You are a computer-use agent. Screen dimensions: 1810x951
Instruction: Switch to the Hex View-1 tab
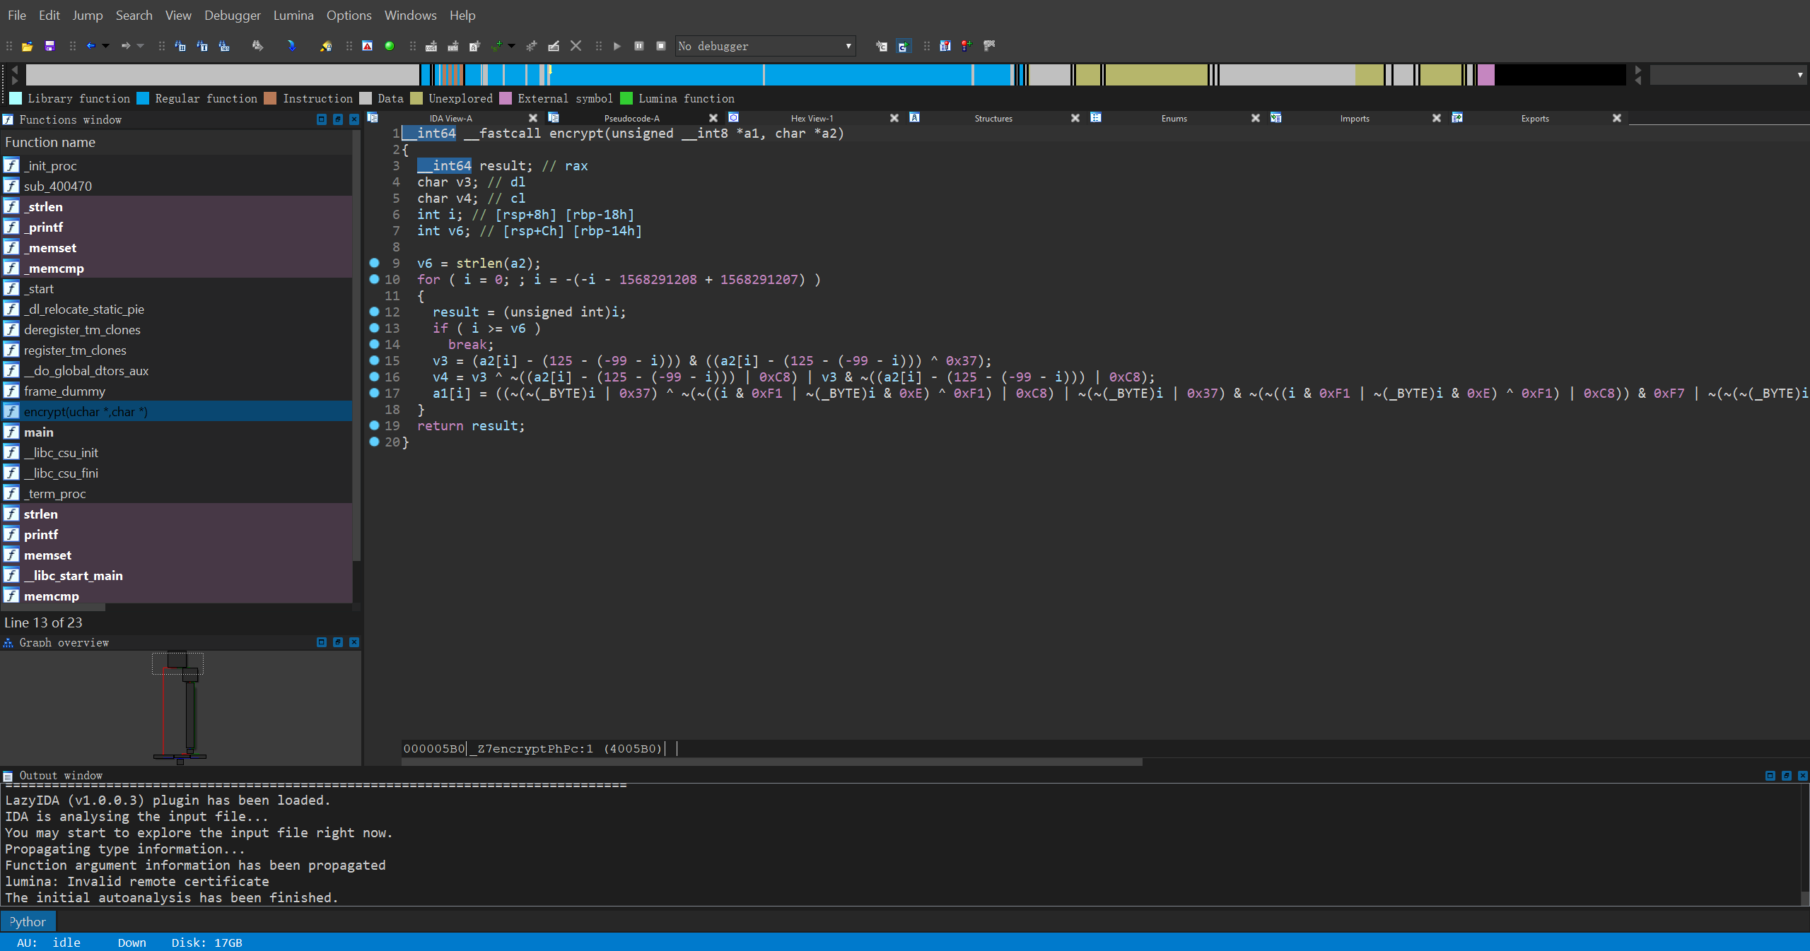811,118
